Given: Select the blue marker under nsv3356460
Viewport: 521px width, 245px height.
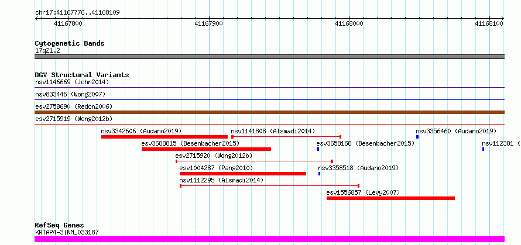Looking at the screenshot, I should (x=417, y=137).
